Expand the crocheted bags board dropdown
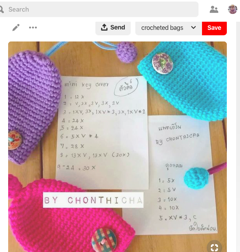Viewport: 240px width, 252px height. point(169,28)
